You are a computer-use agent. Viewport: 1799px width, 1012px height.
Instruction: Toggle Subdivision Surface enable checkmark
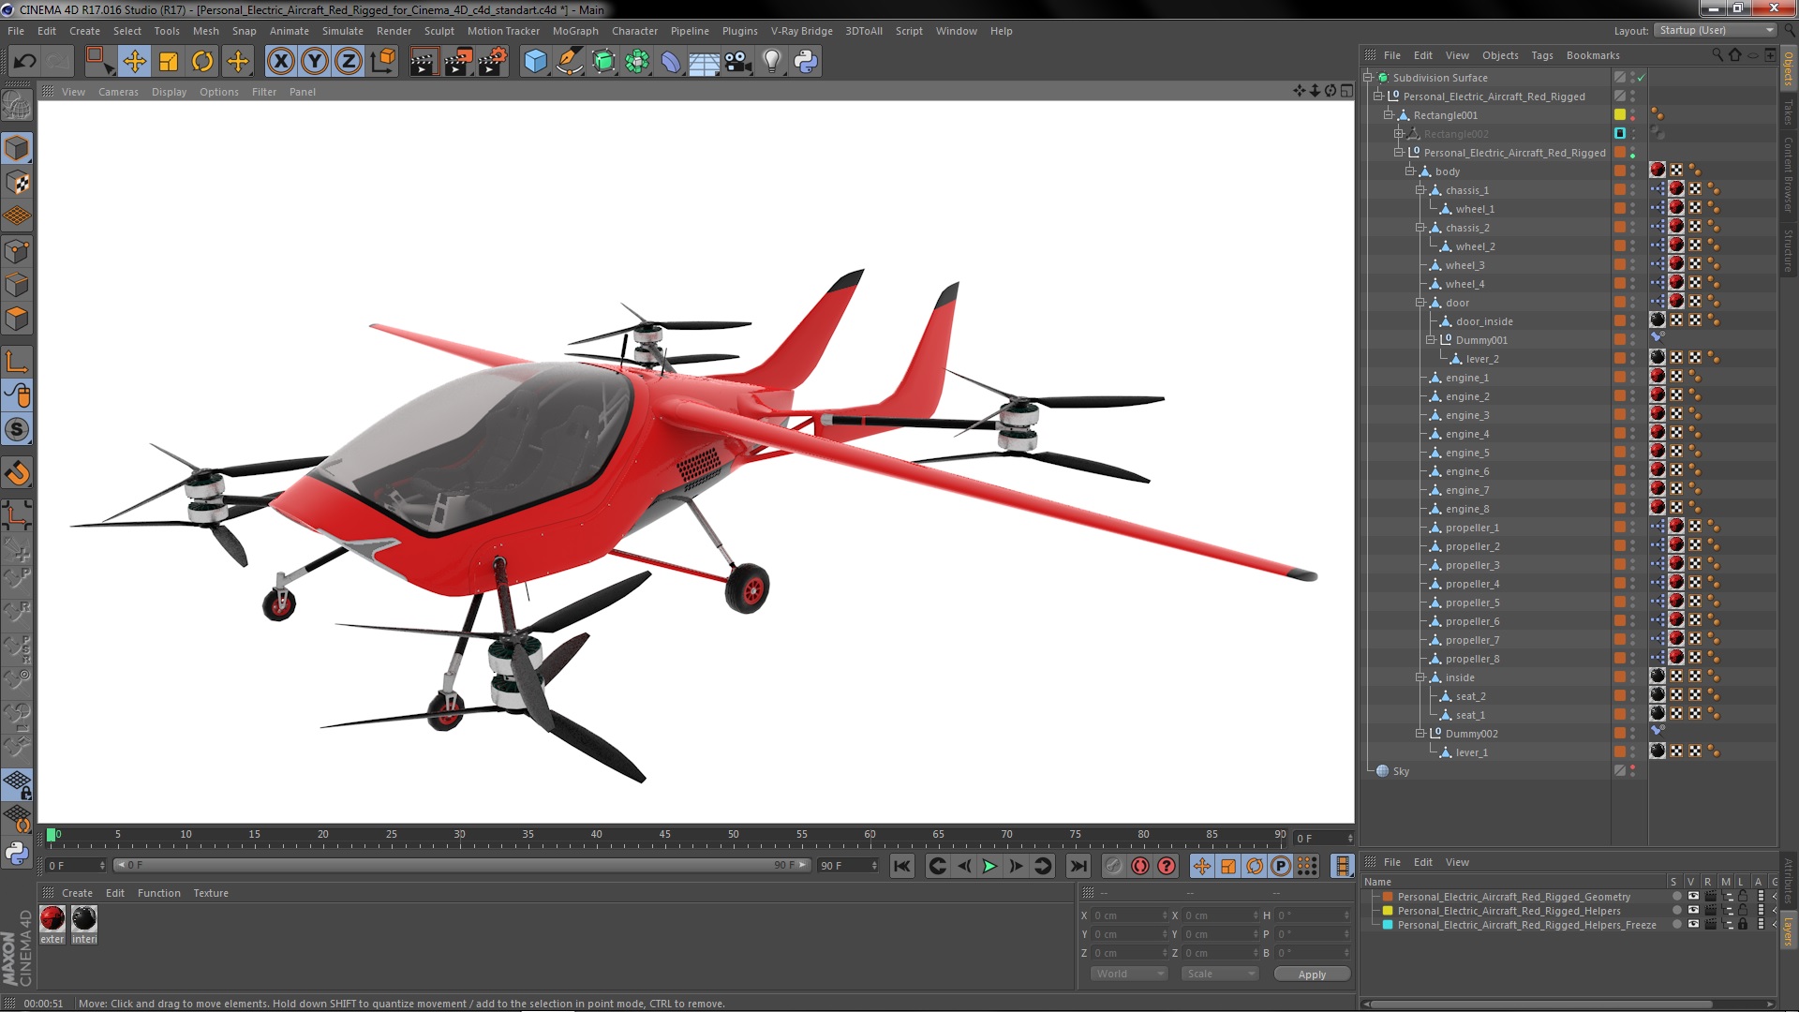pos(1641,78)
